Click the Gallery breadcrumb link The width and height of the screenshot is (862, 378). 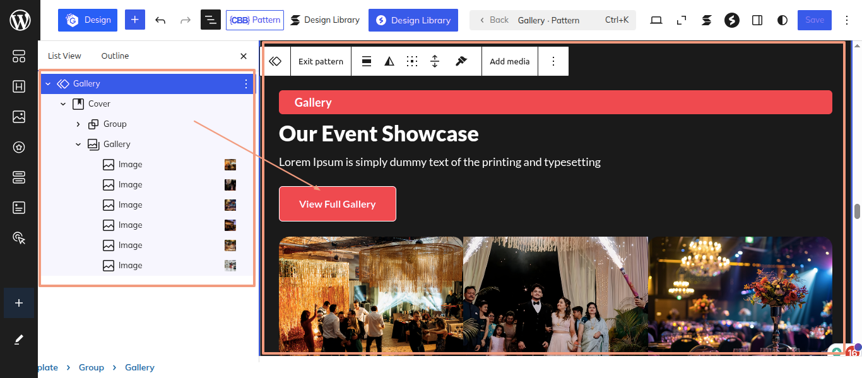139,367
